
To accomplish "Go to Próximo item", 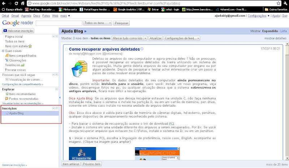I will 92,164.
